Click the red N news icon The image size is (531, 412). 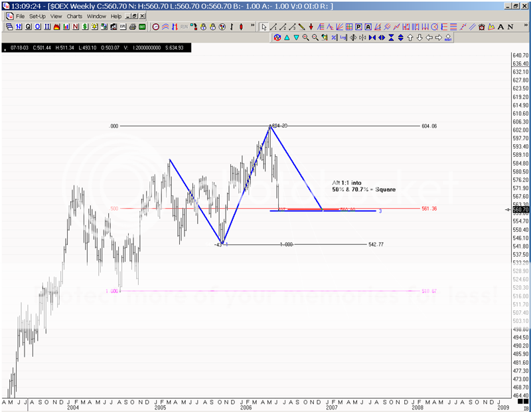click(x=76, y=27)
